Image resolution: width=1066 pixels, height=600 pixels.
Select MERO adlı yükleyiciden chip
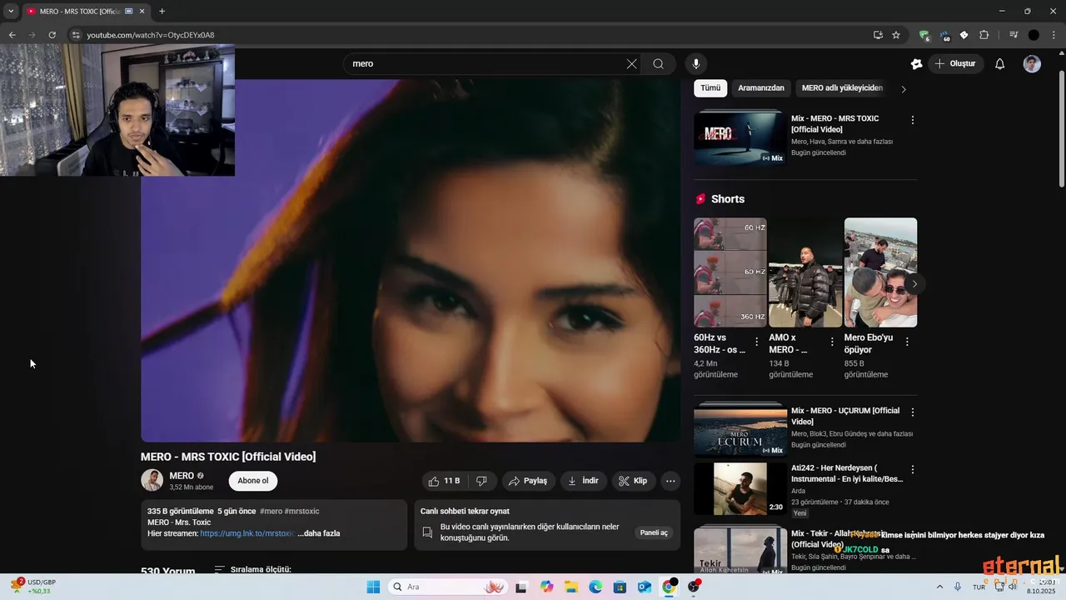pyautogui.click(x=842, y=88)
